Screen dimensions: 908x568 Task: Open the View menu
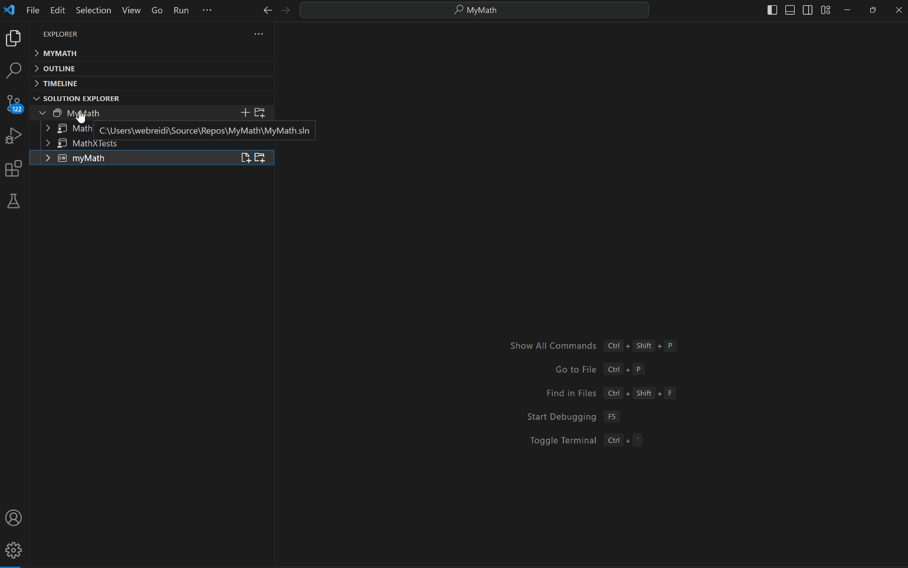(x=131, y=10)
